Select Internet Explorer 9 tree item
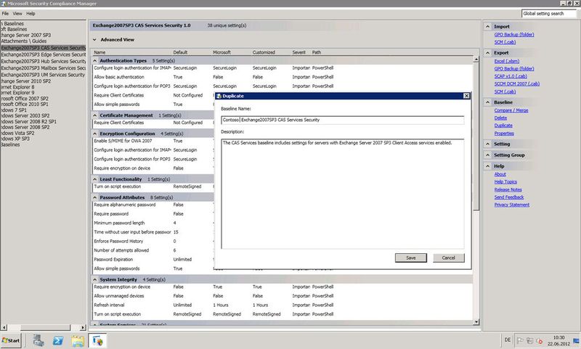This screenshot has width=581, height=349. click(x=17, y=93)
